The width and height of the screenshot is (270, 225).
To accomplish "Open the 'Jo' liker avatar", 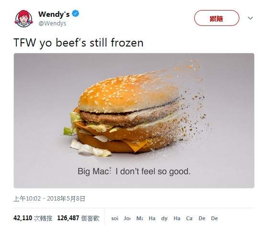I will click(127, 218).
